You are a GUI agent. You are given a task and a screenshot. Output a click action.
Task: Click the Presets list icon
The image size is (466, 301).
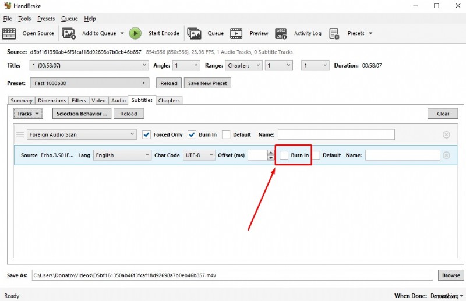(334, 33)
